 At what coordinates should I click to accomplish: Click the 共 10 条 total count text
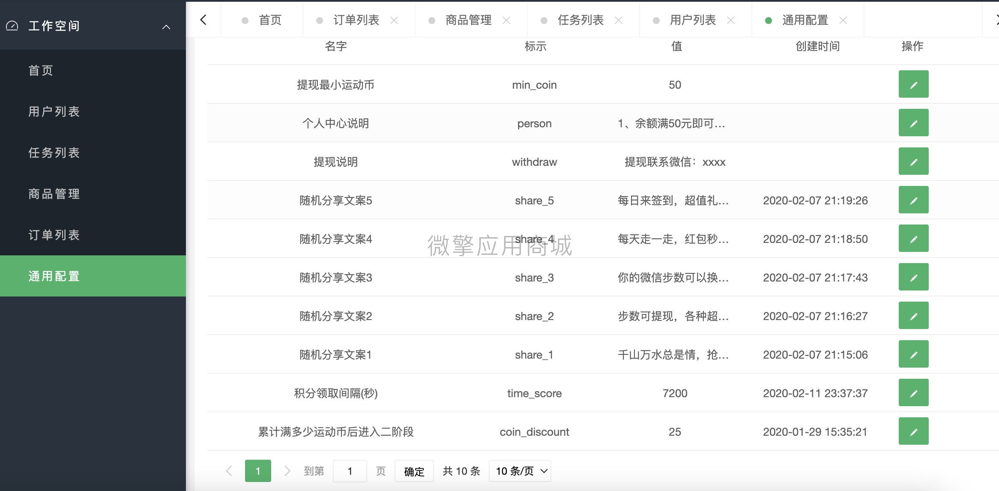point(461,471)
